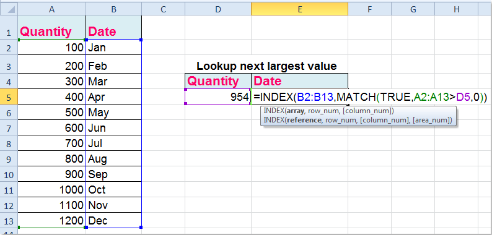The height and width of the screenshot is (235, 492).
Task: Select row 3 header
Action: coord(9,64)
